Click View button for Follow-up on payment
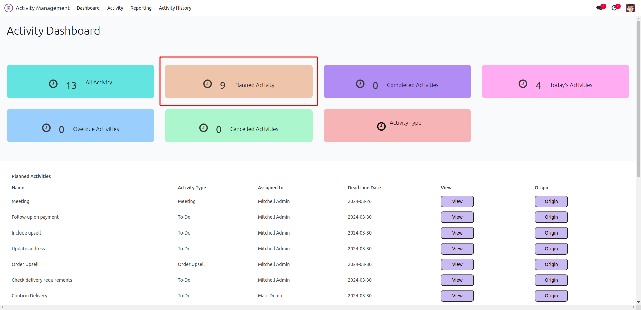This screenshot has width=641, height=310. tap(457, 217)
